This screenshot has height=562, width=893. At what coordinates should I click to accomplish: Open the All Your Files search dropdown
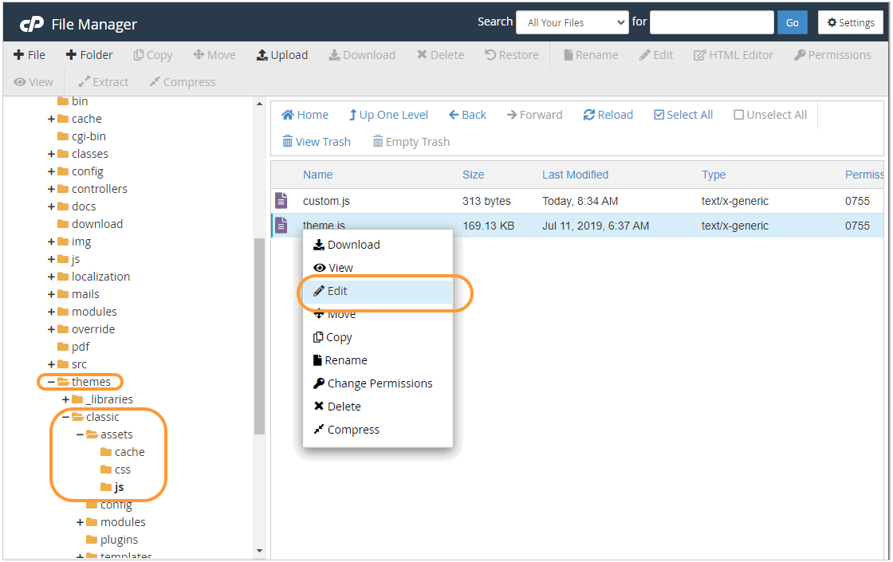572,22
